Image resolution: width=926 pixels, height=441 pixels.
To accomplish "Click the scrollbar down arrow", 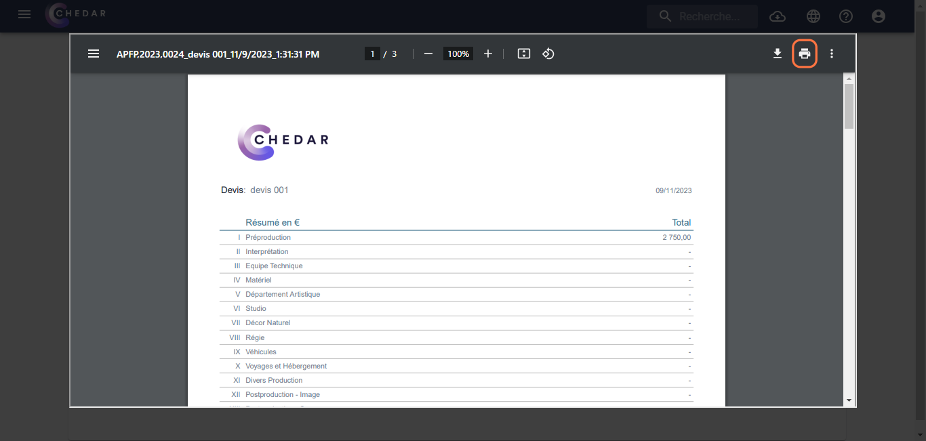I will [849, 400].
